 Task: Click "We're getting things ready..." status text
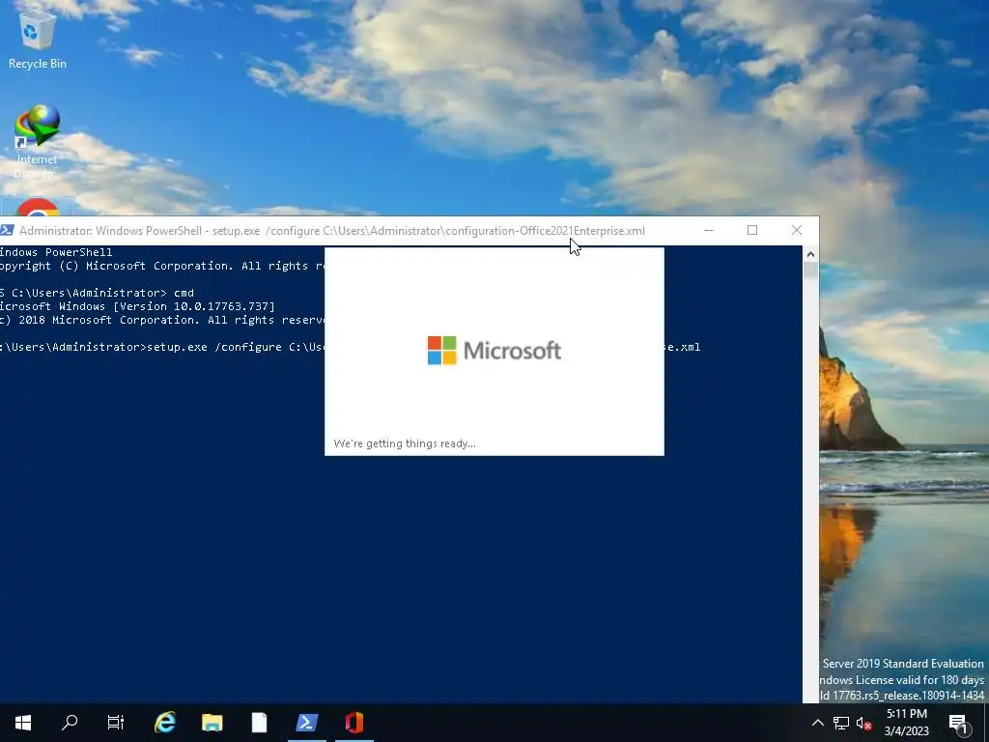(405, 443)
